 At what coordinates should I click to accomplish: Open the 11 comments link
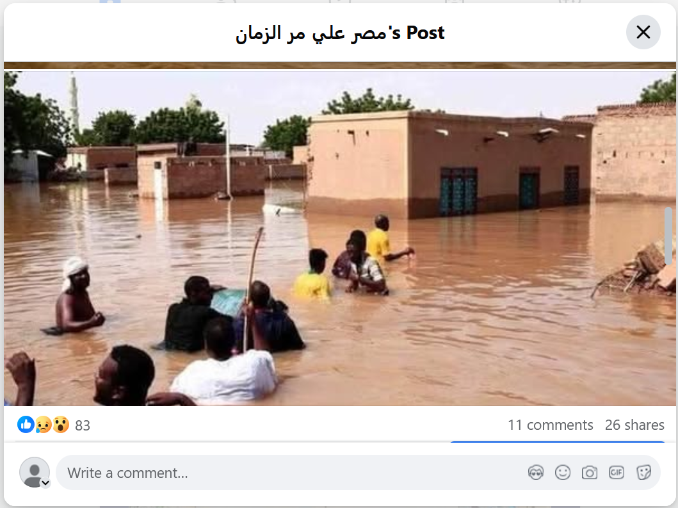(550, 425)
